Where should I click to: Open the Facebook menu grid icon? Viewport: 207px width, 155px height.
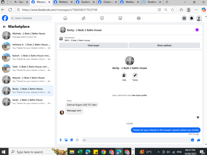(x=184, y=18)
